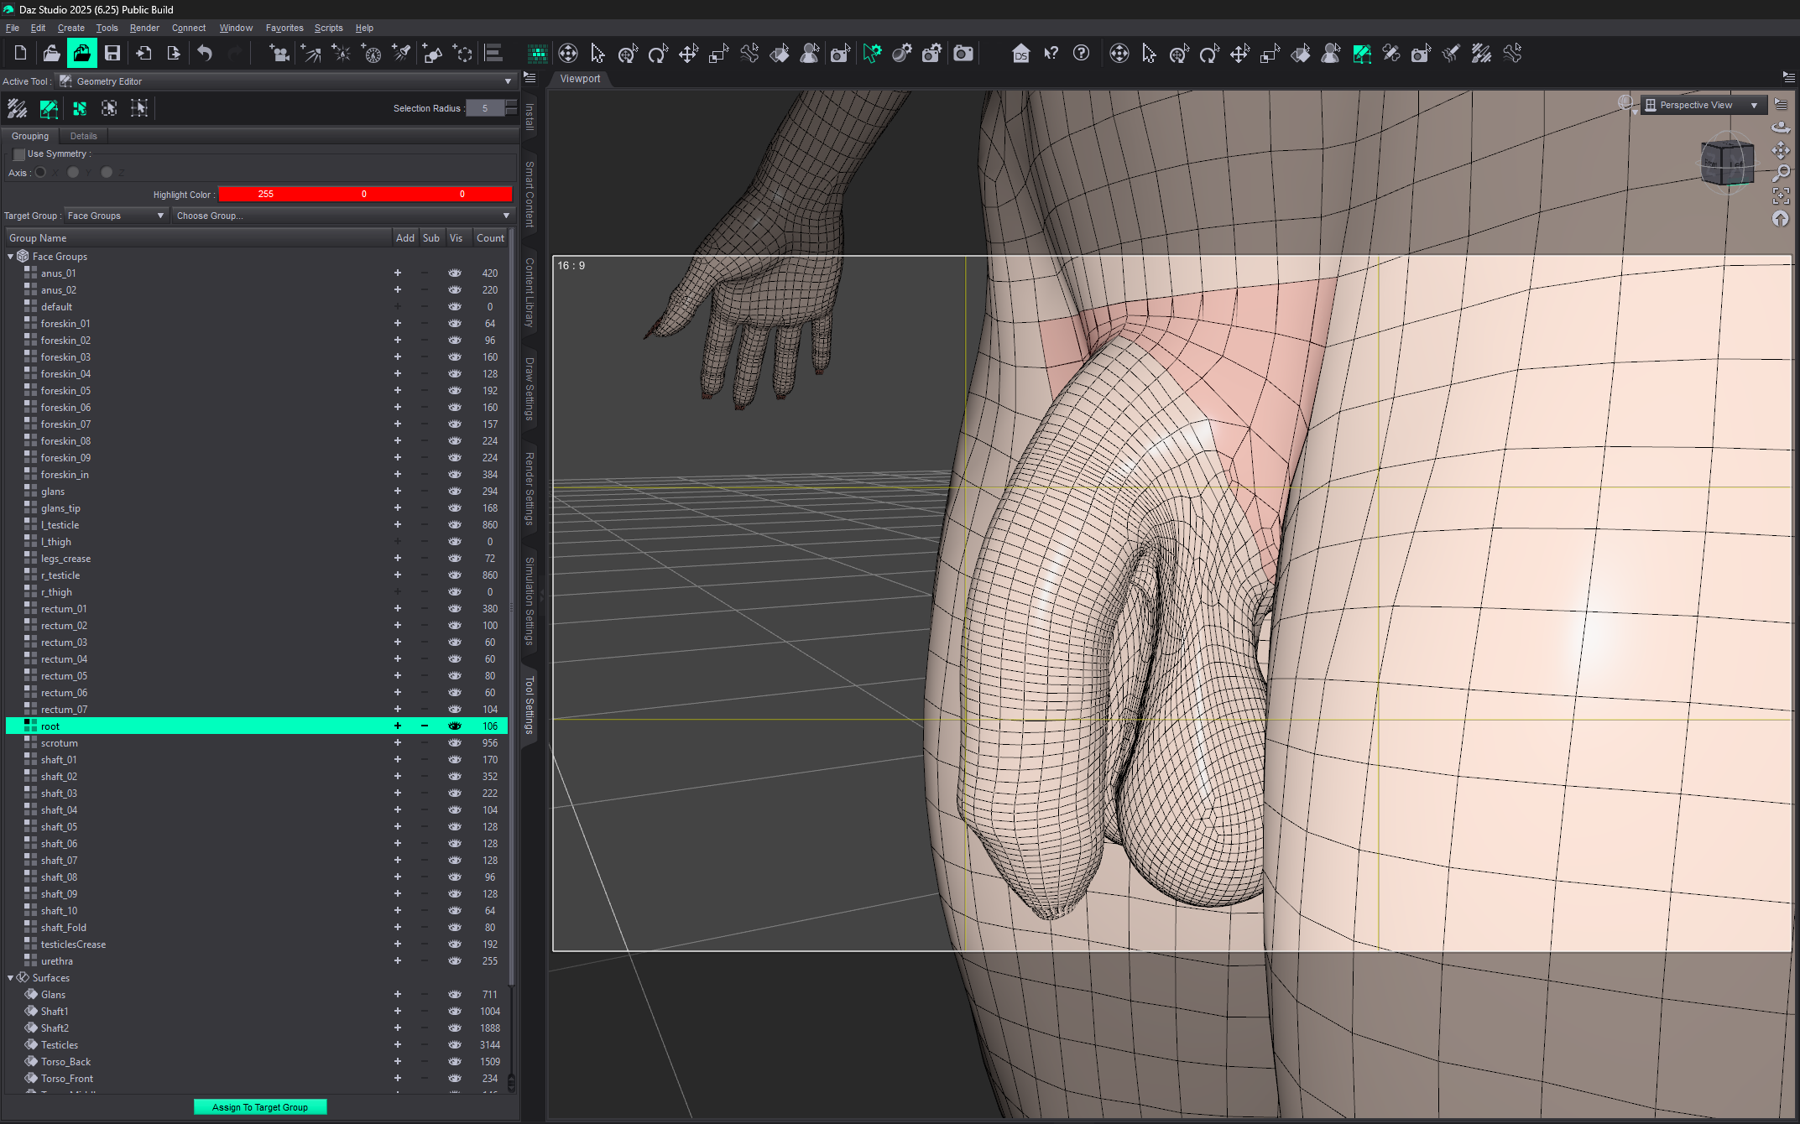Open the Face Groups target group dropdown
Screen dimensions: 1800x1124
tap(116, 216)
